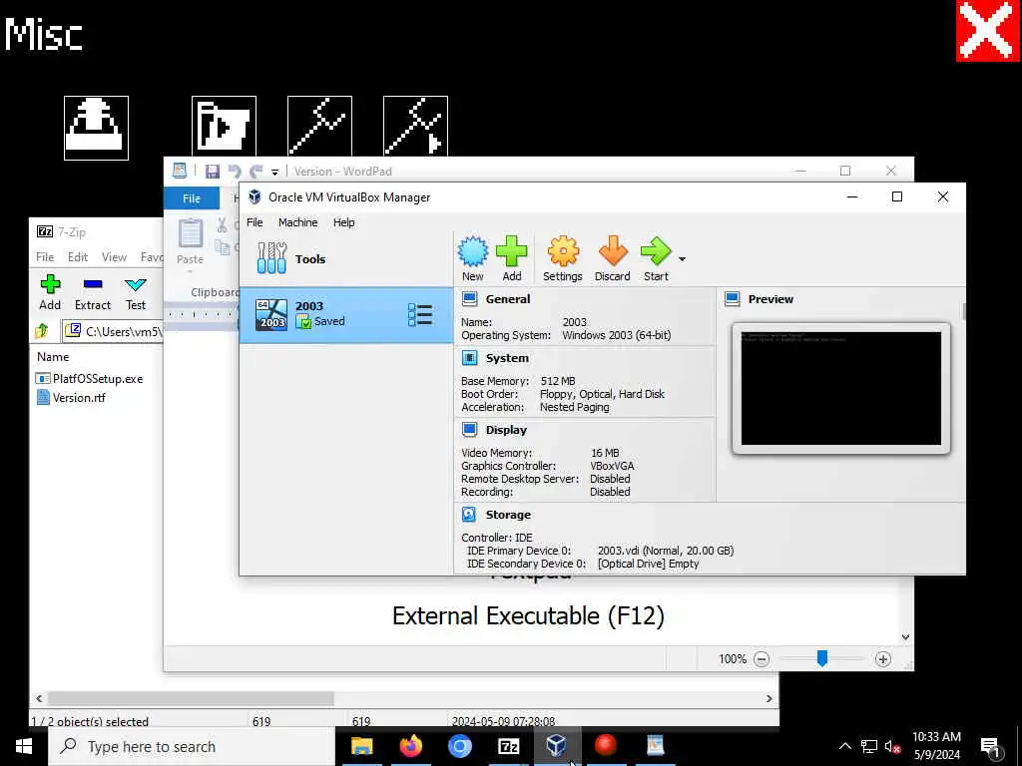Show hidden system tray icons
The width and height of the screenshot is (1022, 766).
844,746
